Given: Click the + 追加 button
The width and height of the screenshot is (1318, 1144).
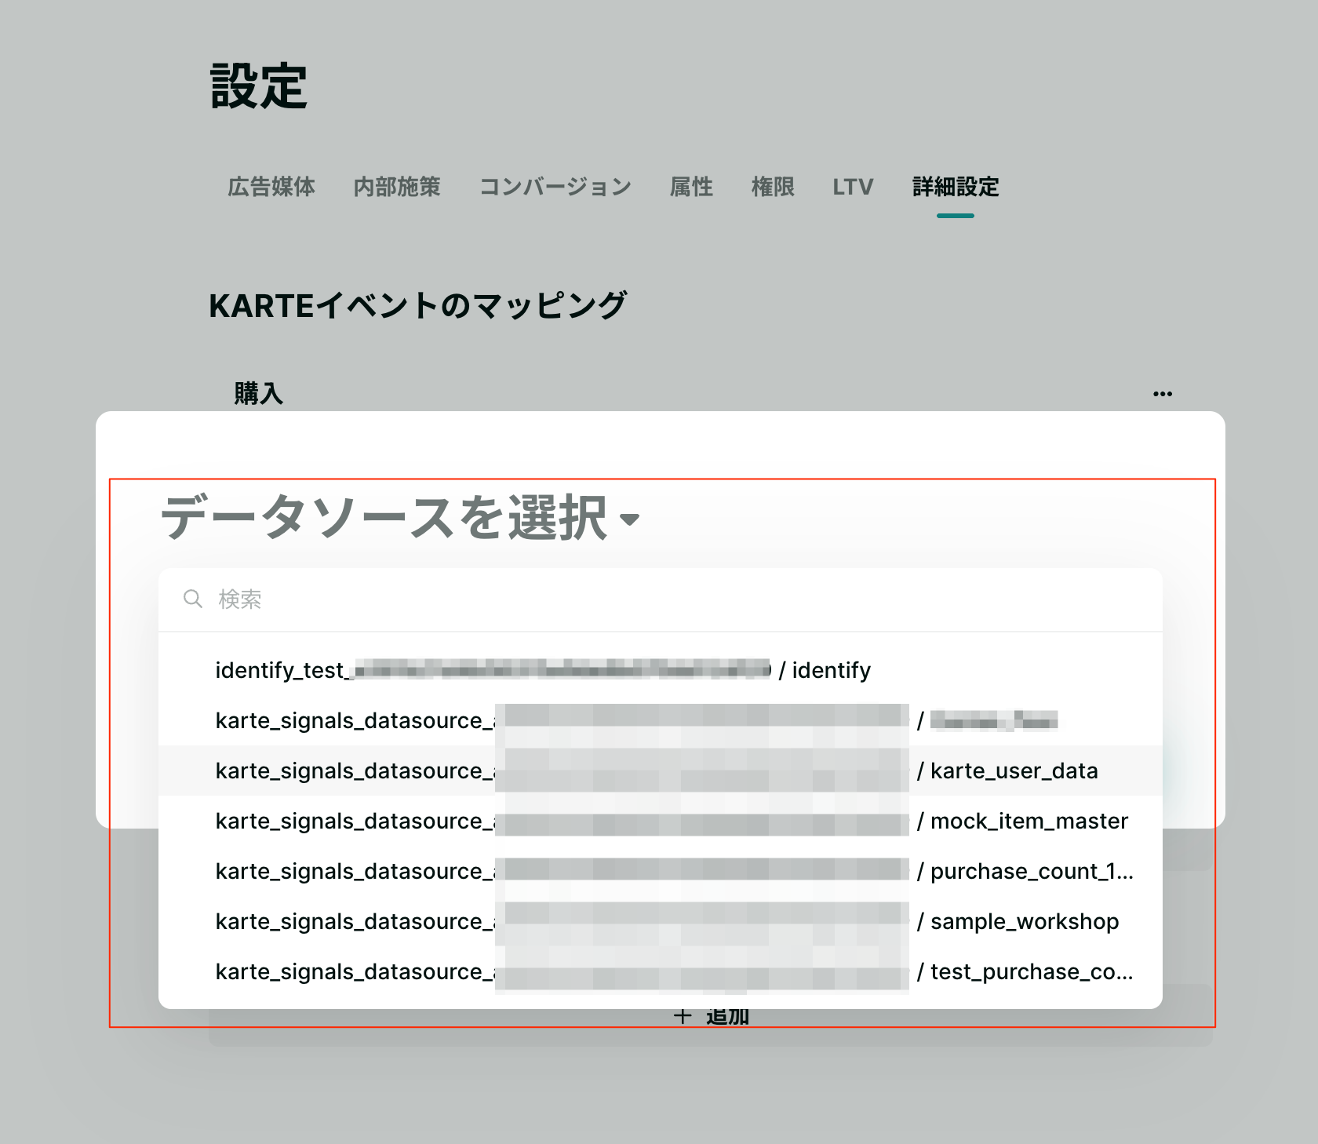Looking at the screenshot, I should coord(712,1017).
